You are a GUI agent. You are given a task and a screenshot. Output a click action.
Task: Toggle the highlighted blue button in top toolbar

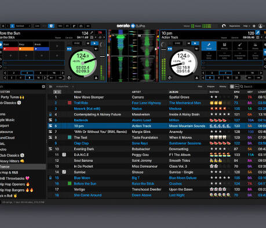coord(51,26)
